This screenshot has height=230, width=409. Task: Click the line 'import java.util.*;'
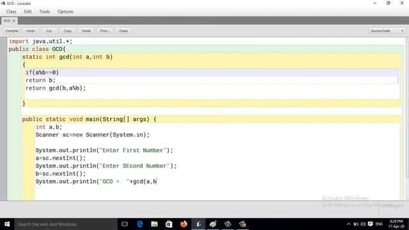pyautogui.click(x=40, y=42)
